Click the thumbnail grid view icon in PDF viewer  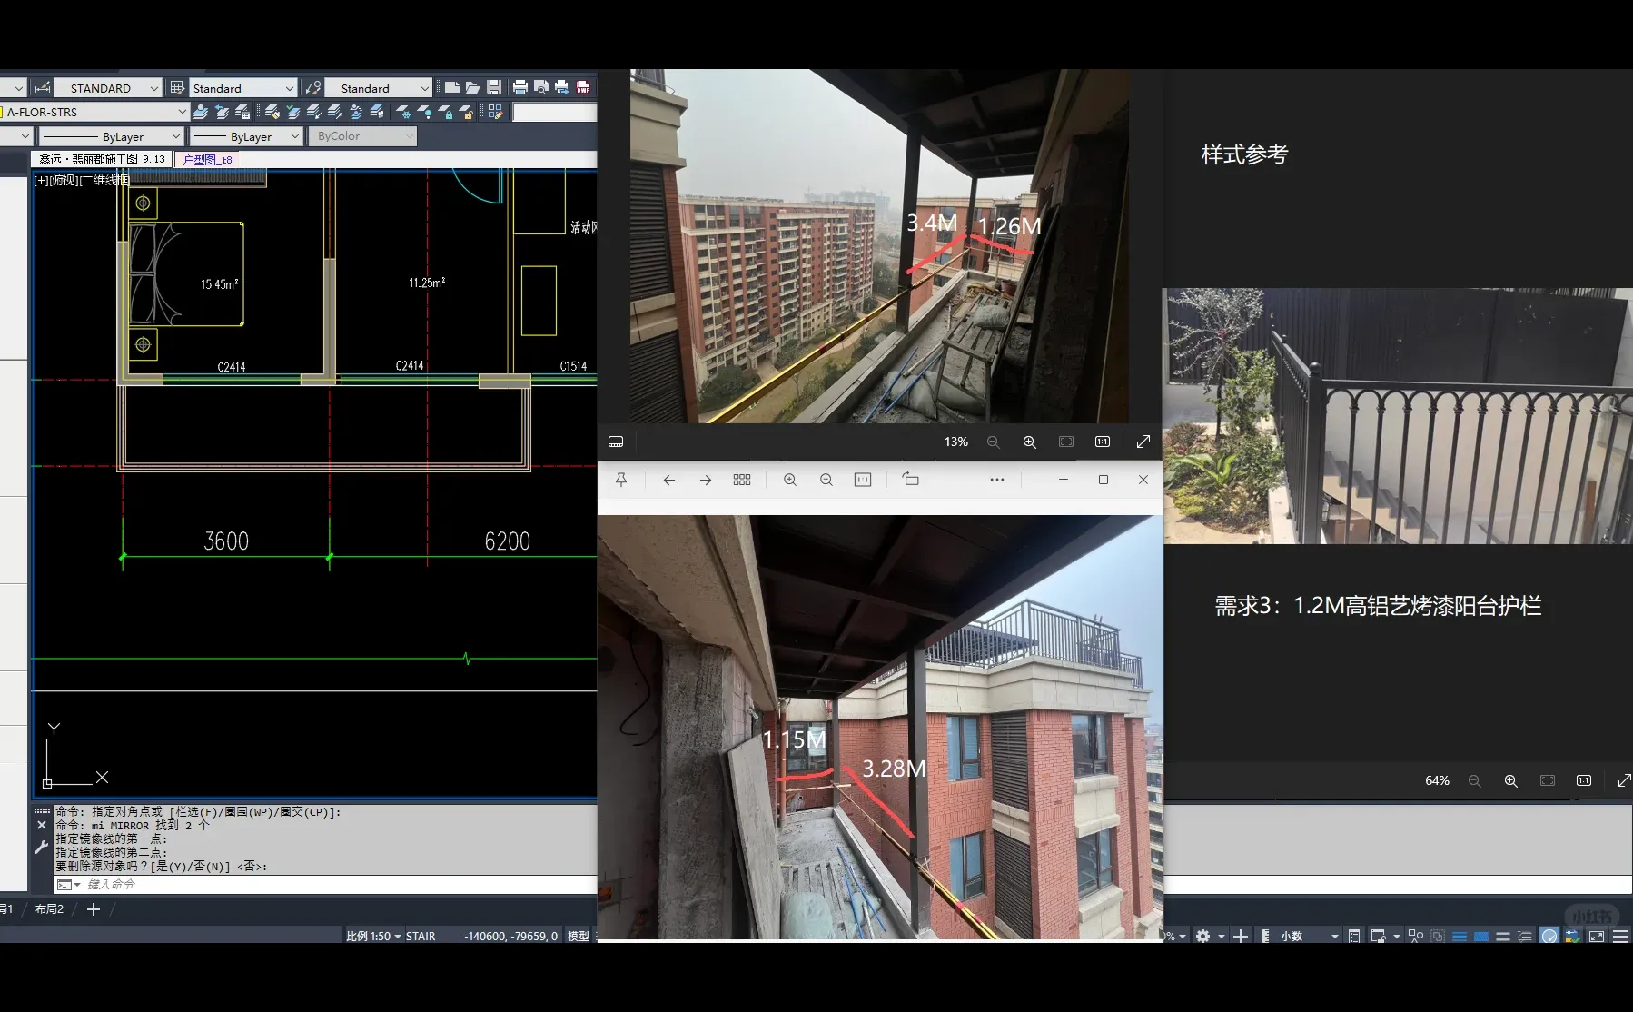coord(742,480)
